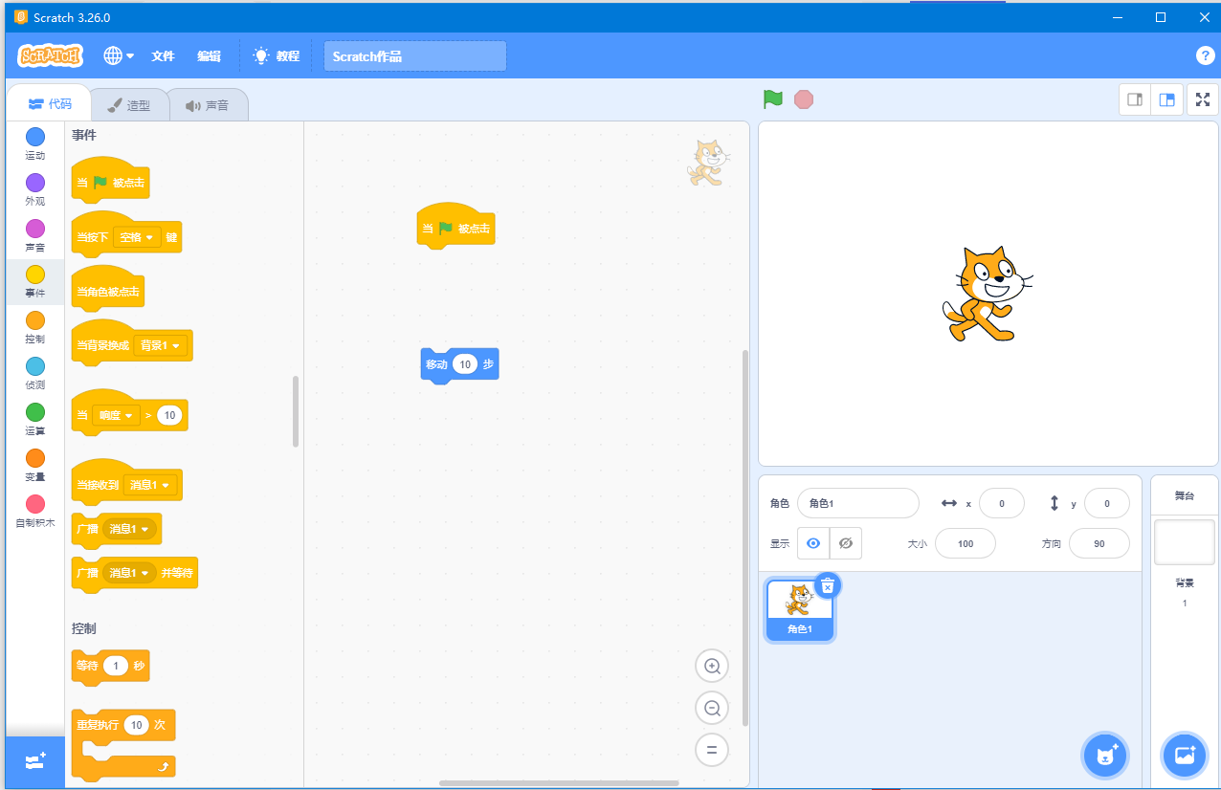Open the 空格 key dropdown on the block
The image size is (1221, 790).
point(139,236)
